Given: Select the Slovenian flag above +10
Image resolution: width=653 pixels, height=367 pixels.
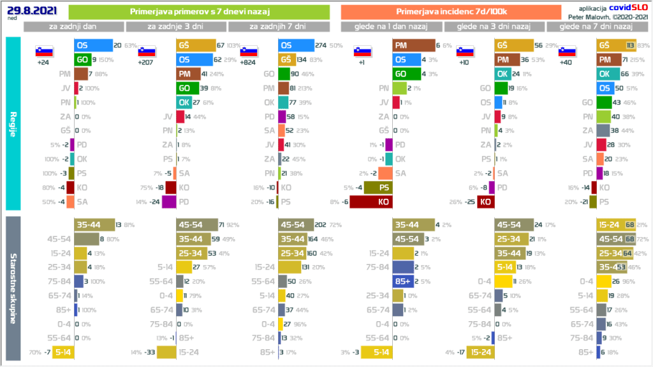Looking at the screenshot, I should (x=465, y=52).
